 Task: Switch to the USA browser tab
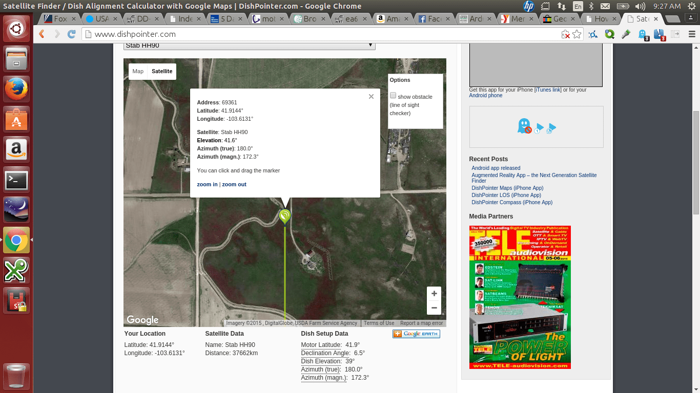(102, 19)
